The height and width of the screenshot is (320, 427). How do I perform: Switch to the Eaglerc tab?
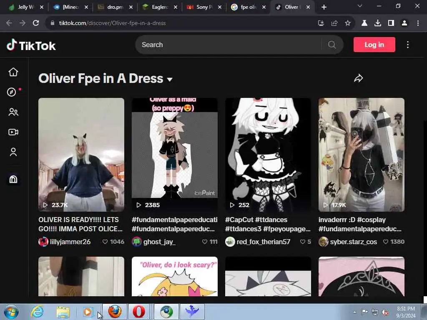(160, 7)
